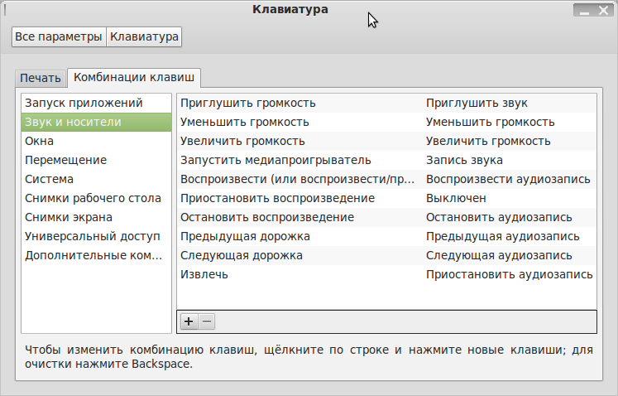Screen dimensions: 618x396
Task: Switch to the Печать tab
Action: point(41,79)
